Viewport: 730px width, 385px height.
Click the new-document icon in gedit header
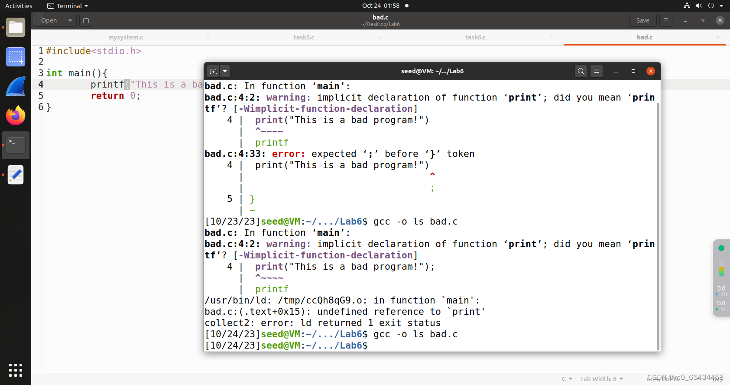tap(86, 20)
